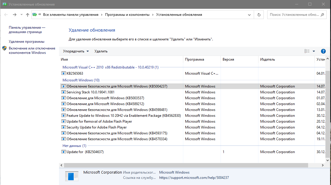This screenshot has width=331, height=185.
Task: Click the horizontal scrollbar right arrow
Action: coord(323,165)
